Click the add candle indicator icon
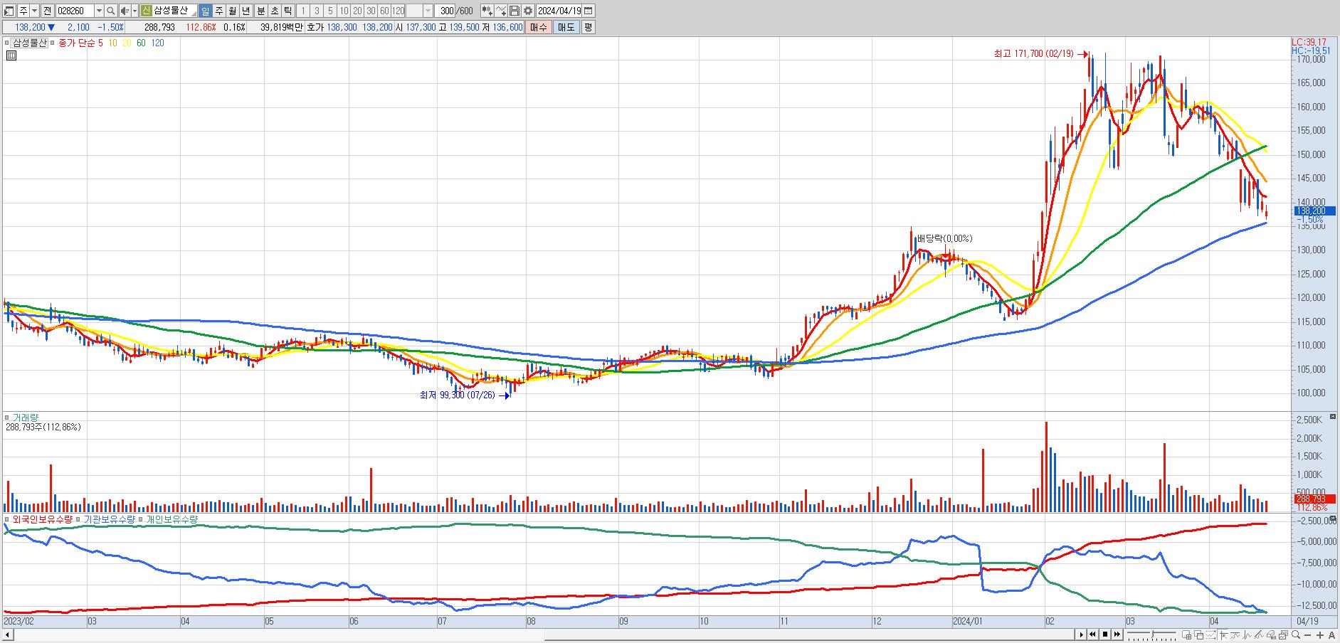1340x643 pixels. coord(487,11)
